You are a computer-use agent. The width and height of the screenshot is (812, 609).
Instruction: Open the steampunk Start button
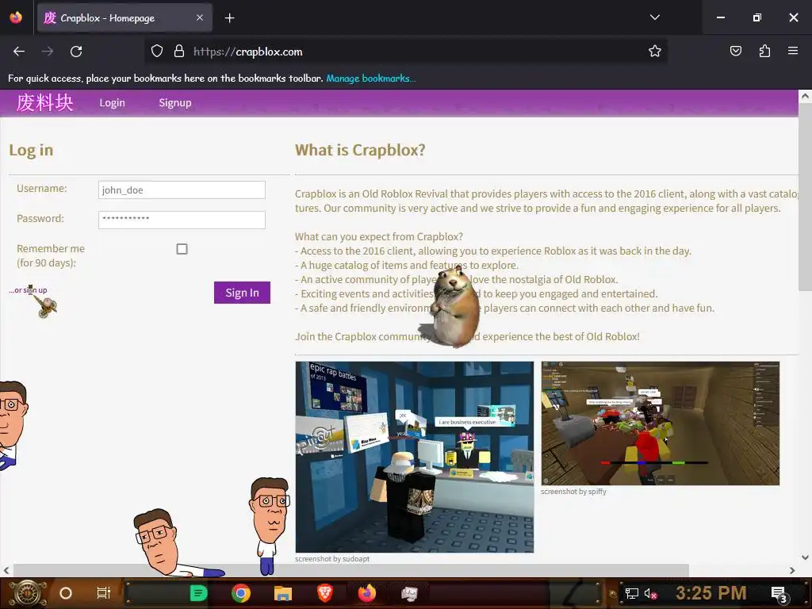pyautogui.click(x=27, y=593)
